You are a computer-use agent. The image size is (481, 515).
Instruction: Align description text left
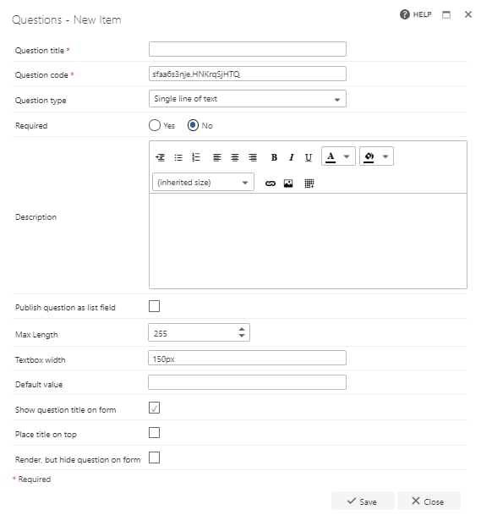pos(217,157)
